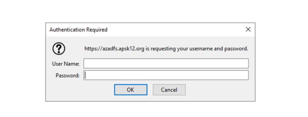Click the word "username" in the prompt message
Screen dimensions: 308x117
[201, 49]
